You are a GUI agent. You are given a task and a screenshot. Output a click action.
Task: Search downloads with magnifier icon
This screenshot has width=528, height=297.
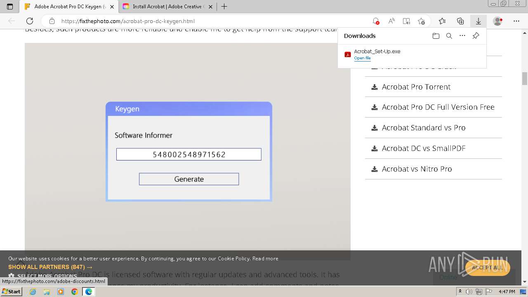(x=449, y=36)
